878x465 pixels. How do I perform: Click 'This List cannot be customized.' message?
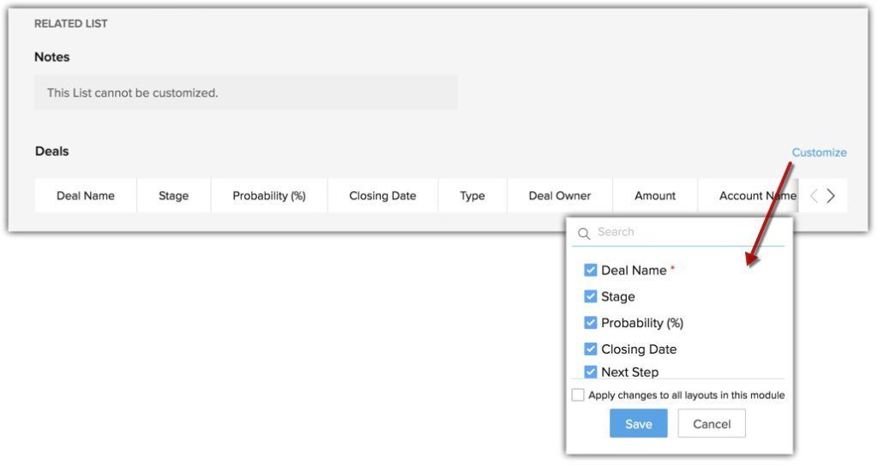[x=133, y=92]
